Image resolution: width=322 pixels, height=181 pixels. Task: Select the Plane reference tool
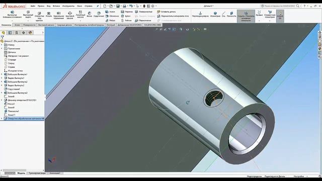(x=231, y=15)
